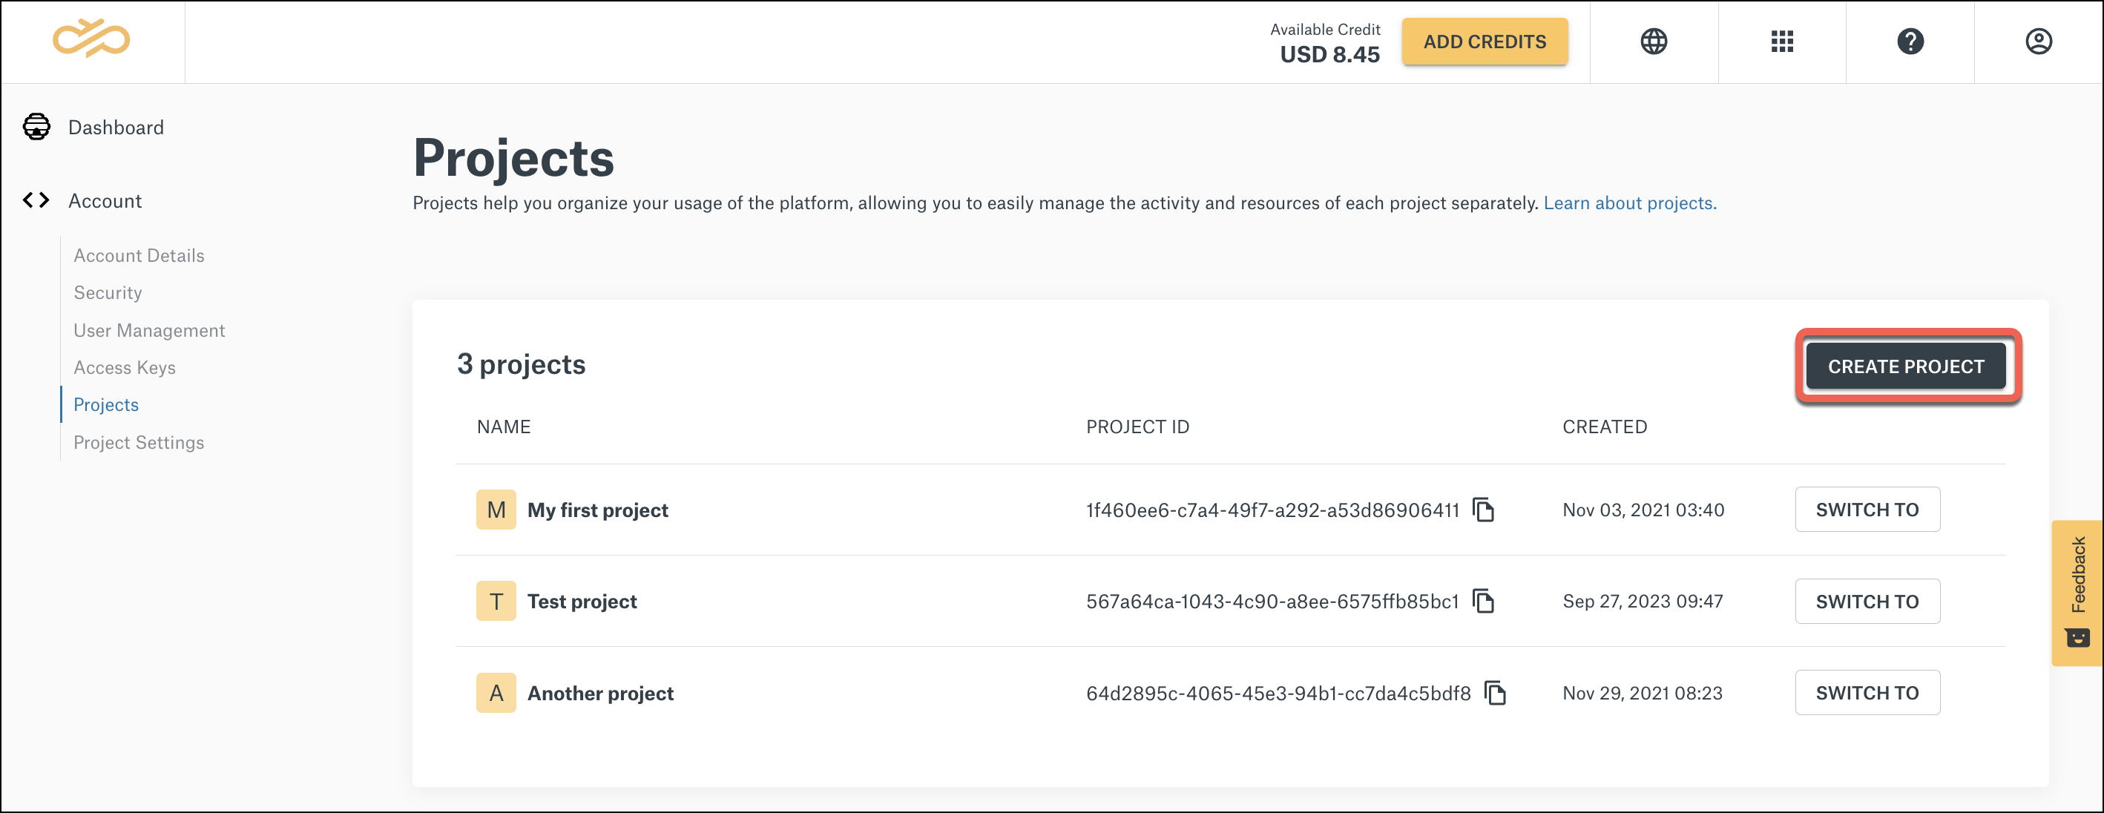Open the user account avatar icon

pos(2039,41)
